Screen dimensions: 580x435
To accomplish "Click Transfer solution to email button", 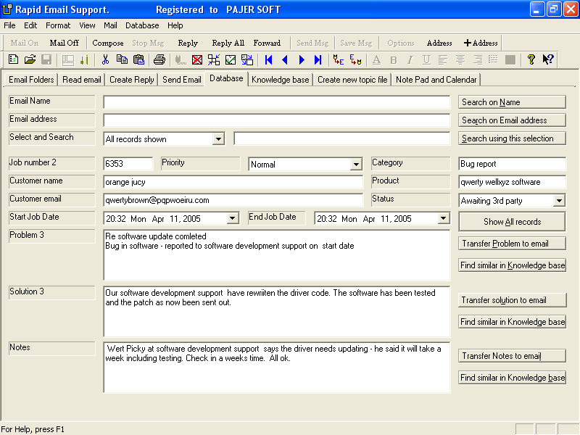I will click(x=512, y=300).
